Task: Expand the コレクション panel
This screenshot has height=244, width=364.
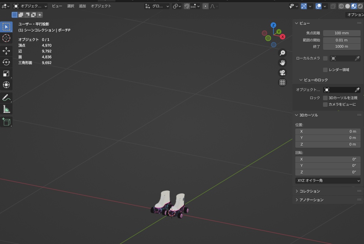Action: [x=296, y=191]
